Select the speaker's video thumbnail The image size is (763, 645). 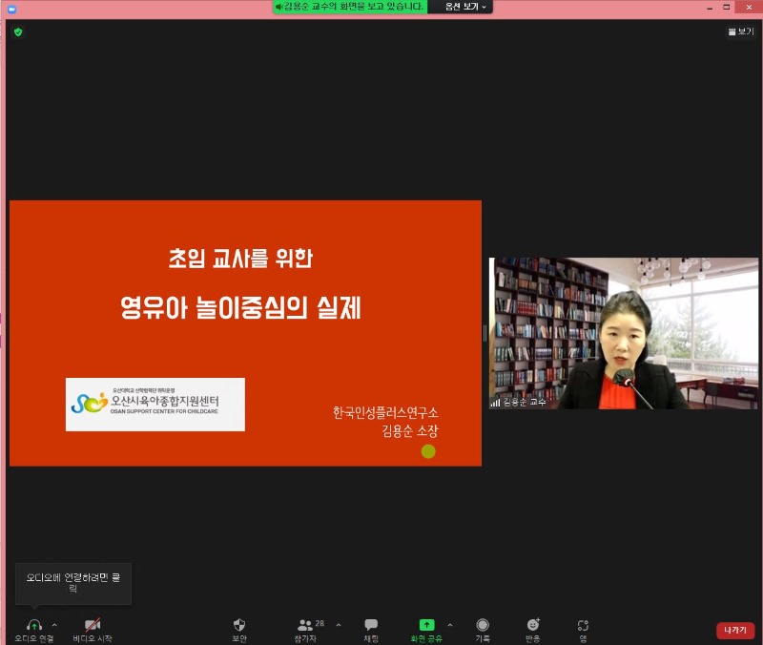click(x=624, y=333)
